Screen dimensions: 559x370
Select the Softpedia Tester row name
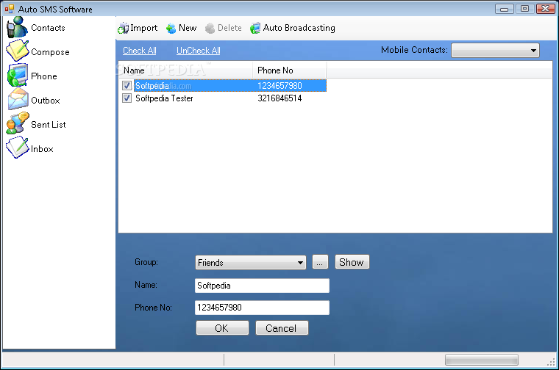click(x=164, y=98)
